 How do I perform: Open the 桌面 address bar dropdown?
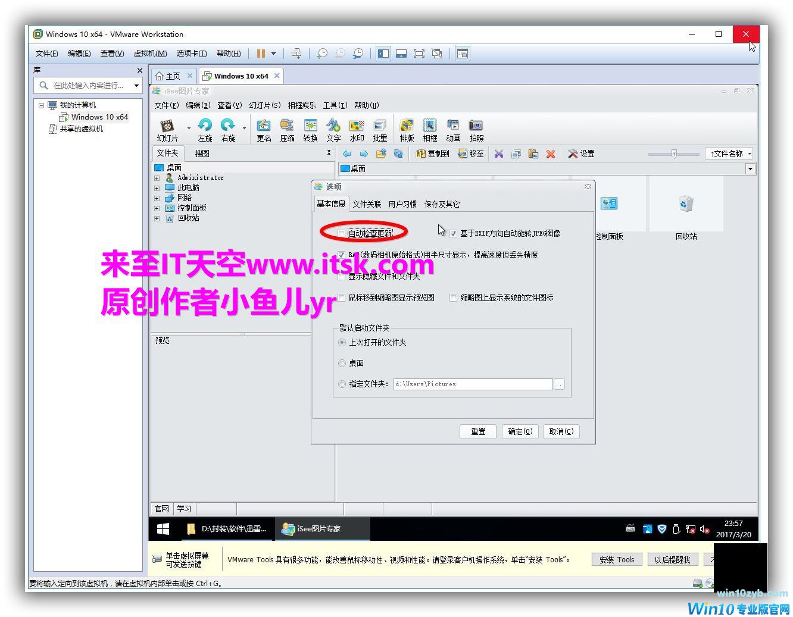pyautogui.click(x=750, y=169)
